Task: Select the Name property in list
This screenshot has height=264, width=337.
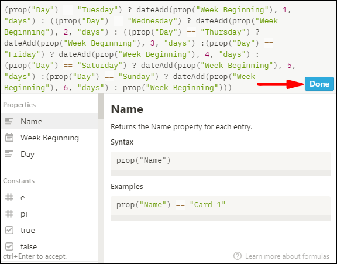Action: pos(49,121)
